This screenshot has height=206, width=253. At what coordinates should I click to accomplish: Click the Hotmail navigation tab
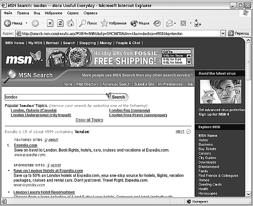[52, 43]
